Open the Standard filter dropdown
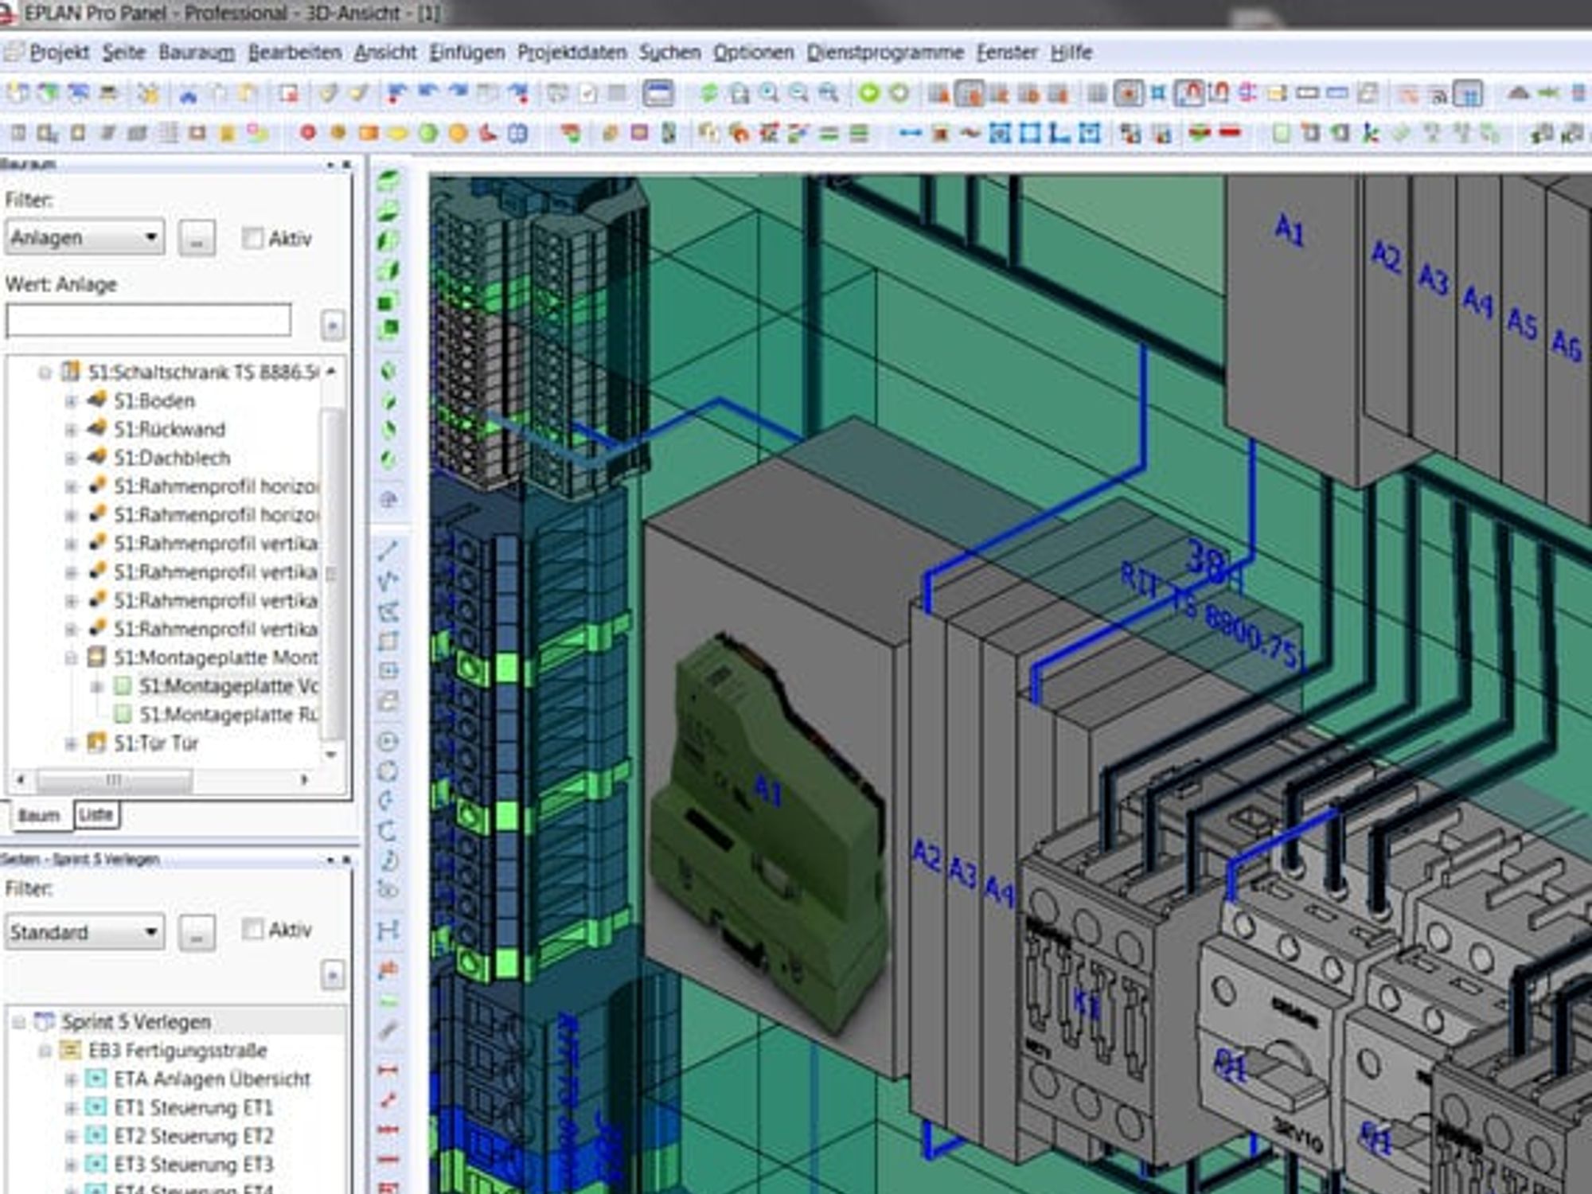The height and width of the screenshot is (1194, 1592). [x=84, y=932]
